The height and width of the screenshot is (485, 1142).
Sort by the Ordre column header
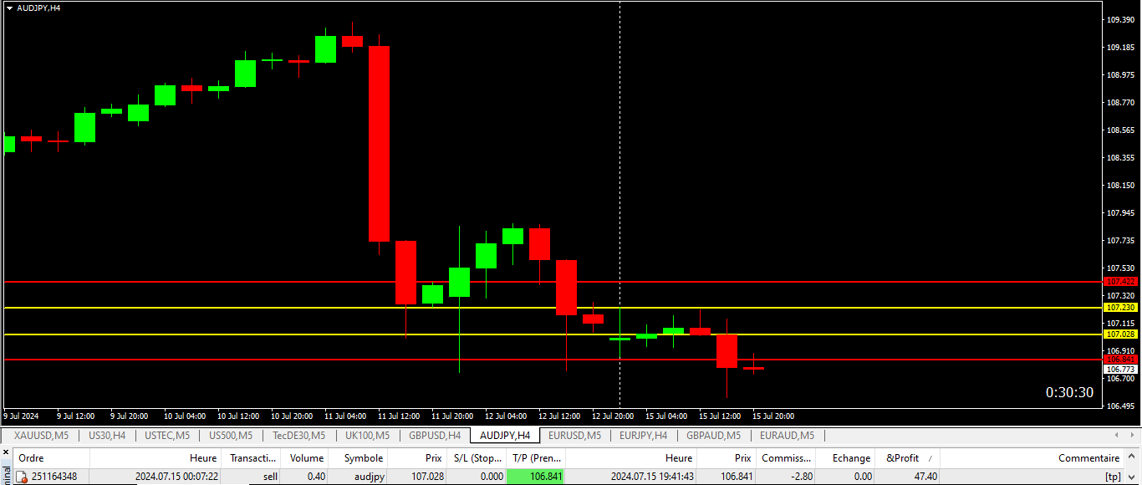point(52,458)
